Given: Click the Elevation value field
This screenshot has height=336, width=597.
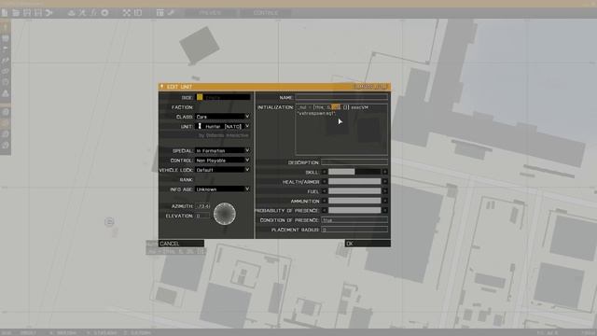Looking at the screenshot, I should pos(202,216).
